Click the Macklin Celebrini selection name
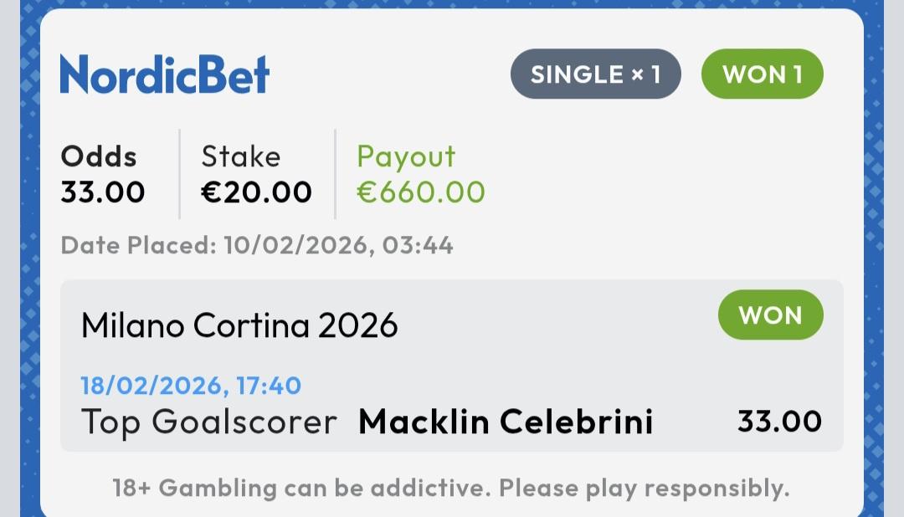 [506, 422]
